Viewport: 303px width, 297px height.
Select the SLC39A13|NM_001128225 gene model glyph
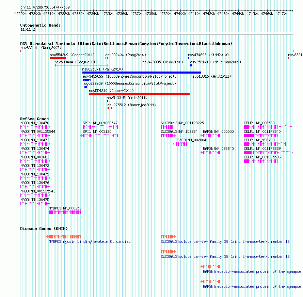click(x=168, y=127)
